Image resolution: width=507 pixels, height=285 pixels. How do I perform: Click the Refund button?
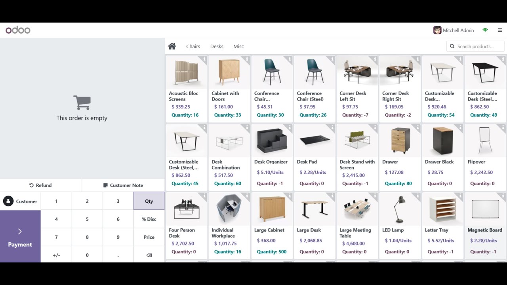tap(41, 185)
